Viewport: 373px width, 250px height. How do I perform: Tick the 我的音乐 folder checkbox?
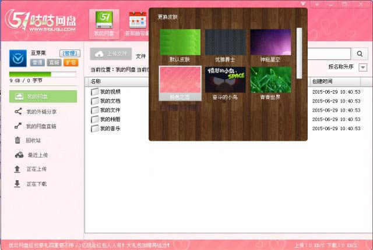point(94,128)
